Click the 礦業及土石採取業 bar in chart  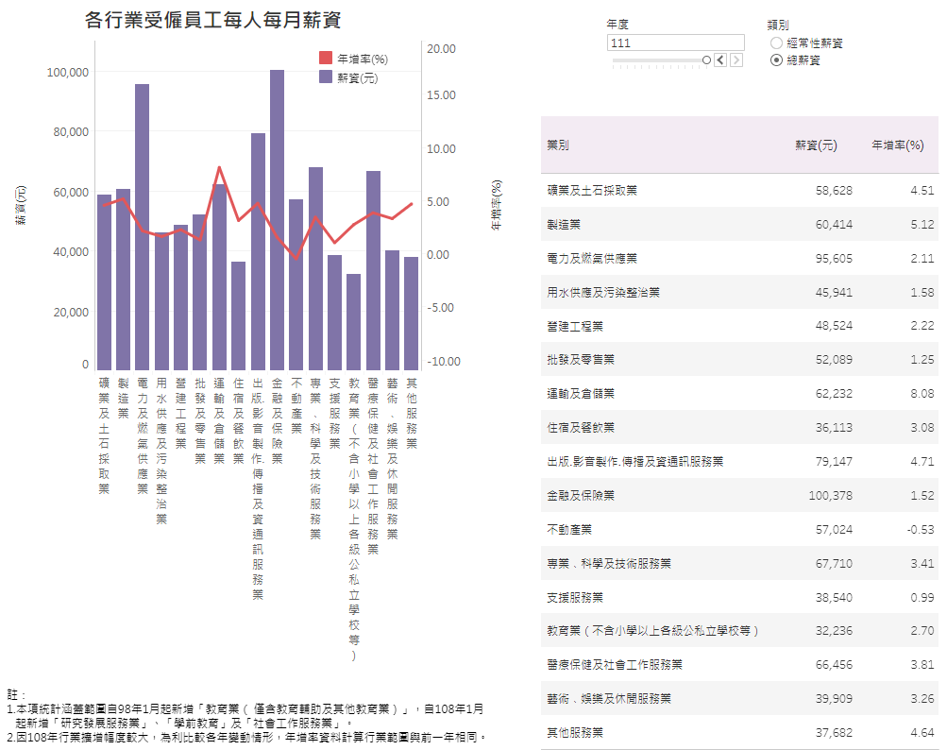[105, 282]
